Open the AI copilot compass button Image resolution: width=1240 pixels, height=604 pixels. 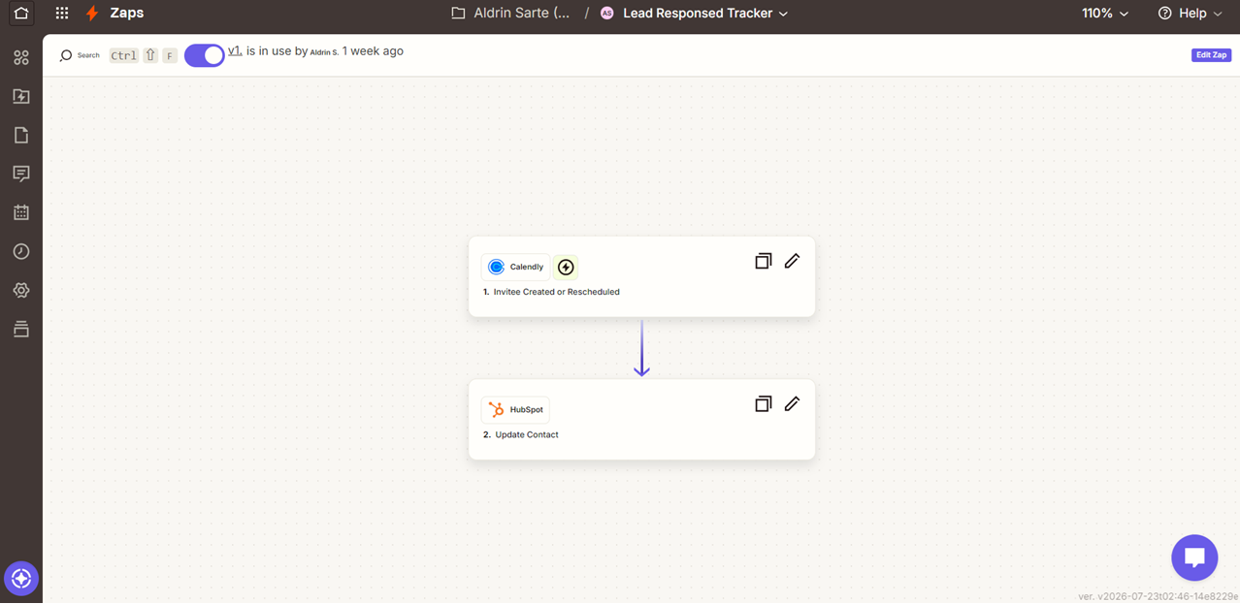coord(21,579)
